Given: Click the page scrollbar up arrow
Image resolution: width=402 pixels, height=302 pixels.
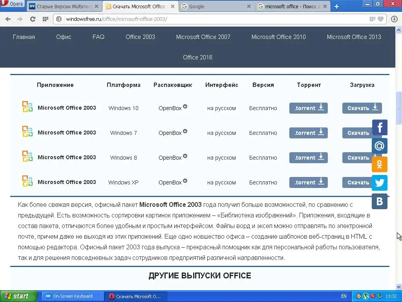Looking at the screenshot, I should pos(399,30).
